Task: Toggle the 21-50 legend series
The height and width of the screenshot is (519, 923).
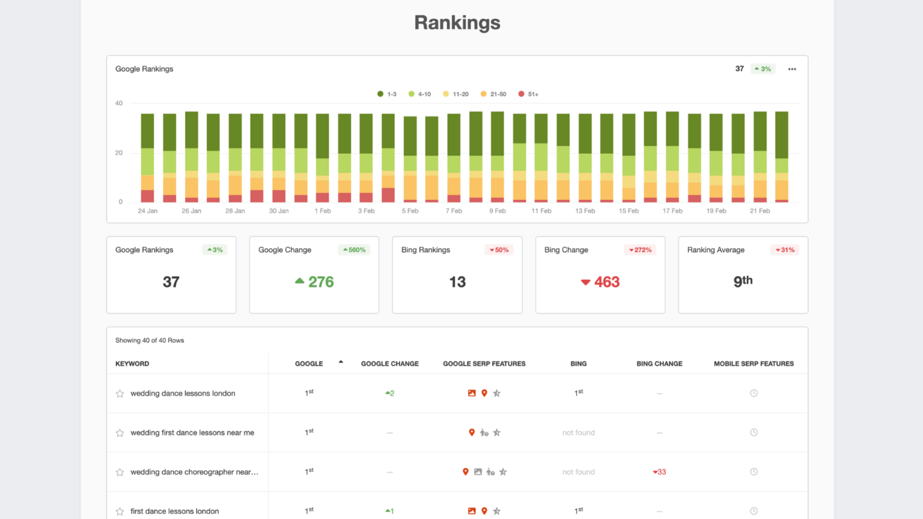Action: 493,94
